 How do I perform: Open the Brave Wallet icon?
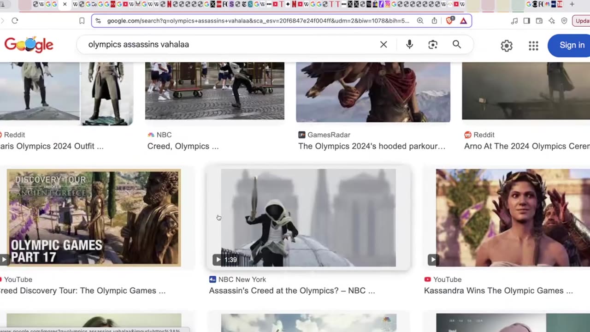click(539, 21)
